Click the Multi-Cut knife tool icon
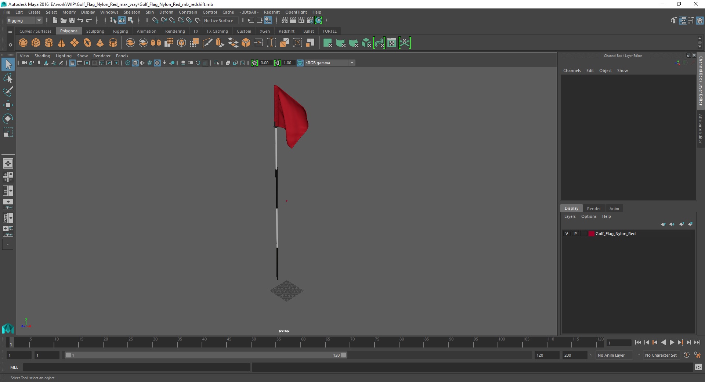The width and height of the screenshot is (705, 382). coord(207,43)
